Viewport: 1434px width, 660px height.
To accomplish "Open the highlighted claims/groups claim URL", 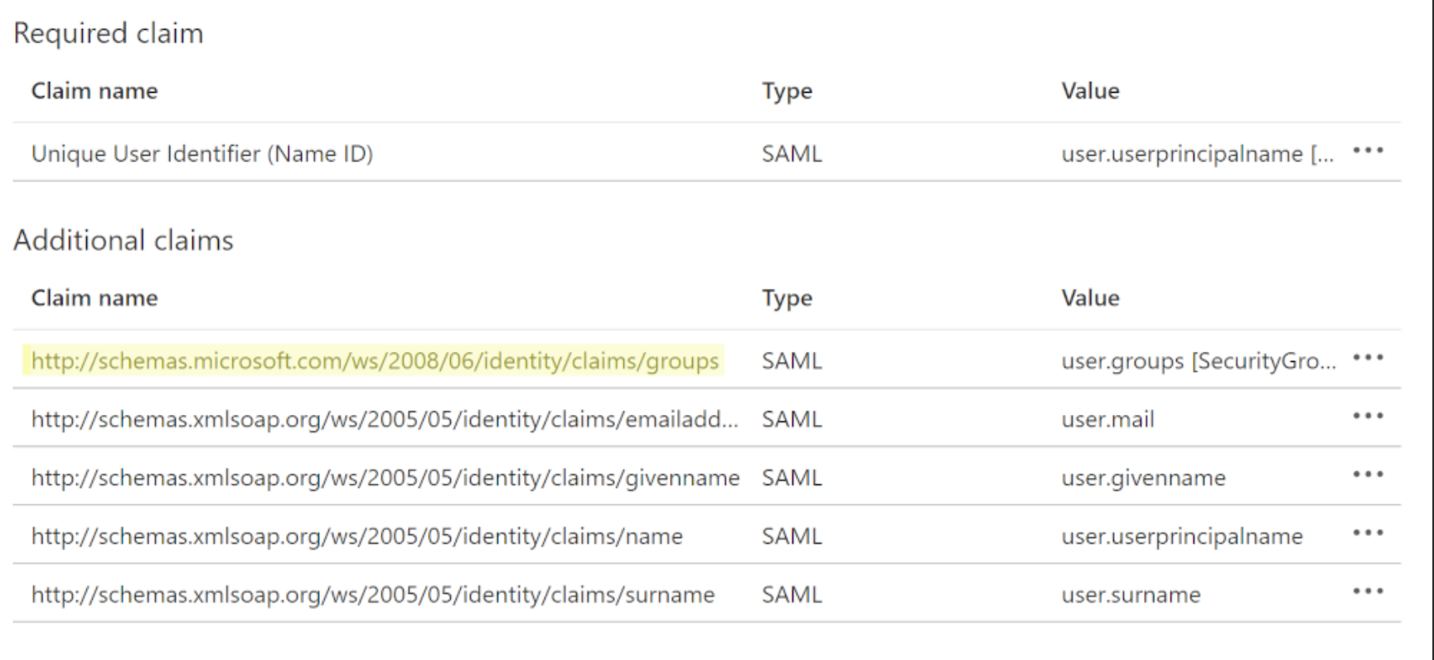I will [x=375, y=361].
